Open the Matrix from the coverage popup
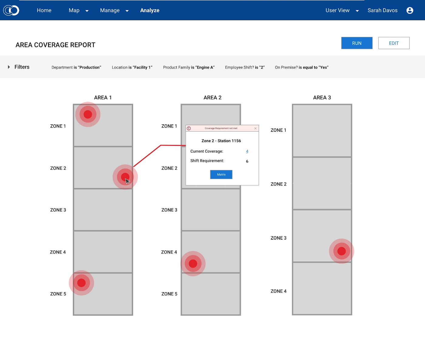 pyautogui.click(x=221, y=174)
